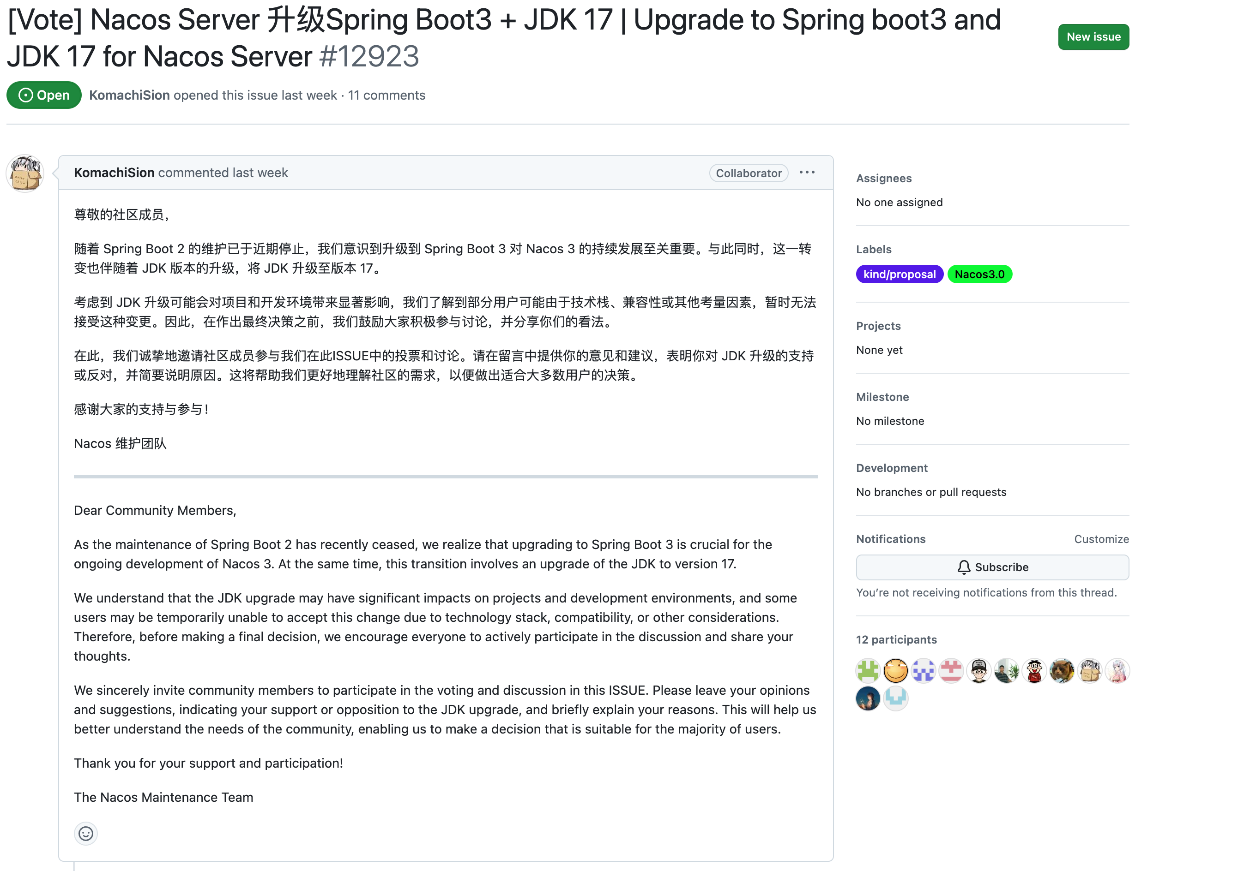The height and width of the screenshot is (871, 1256).
Task: Toggle issue subscription notifications
Action: [x=993, y=566]
